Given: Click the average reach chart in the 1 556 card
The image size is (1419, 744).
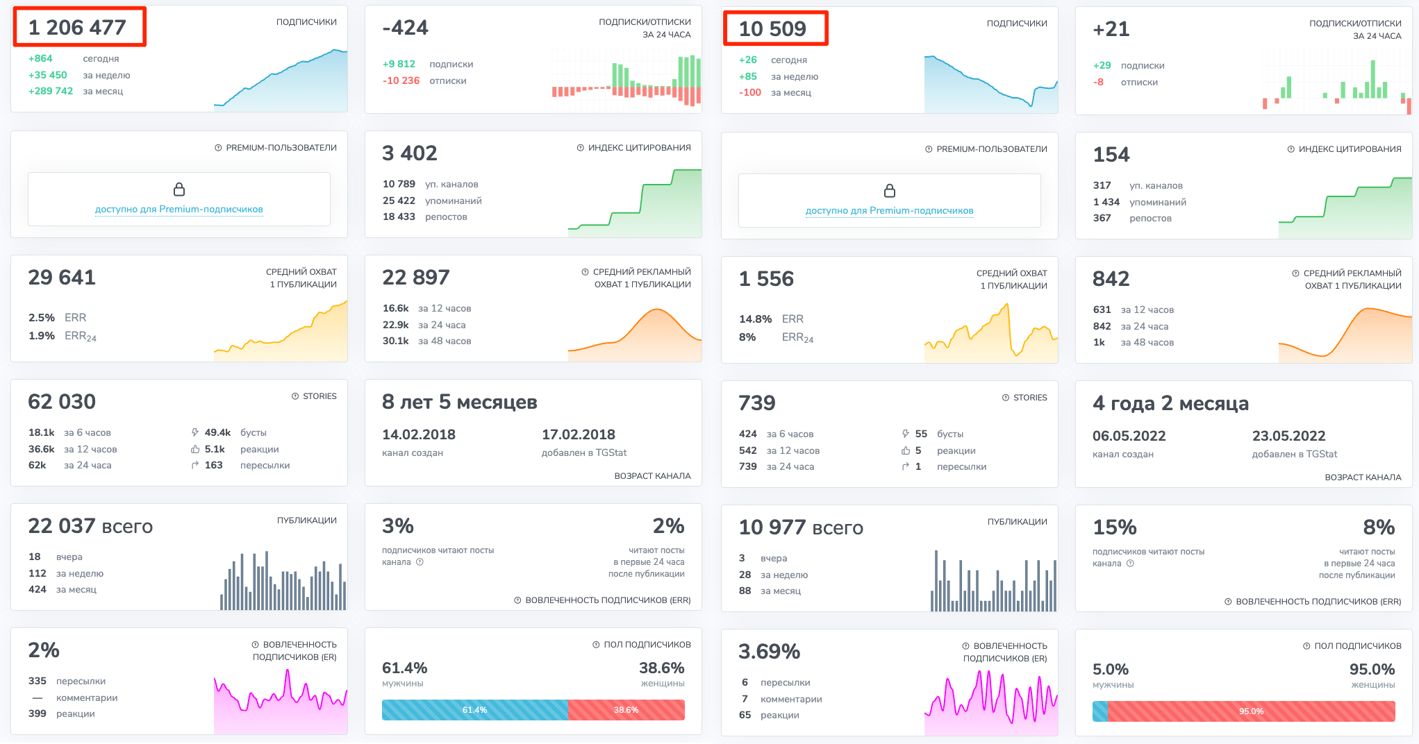Looking at the screenshot, I should tap(991, 332).
